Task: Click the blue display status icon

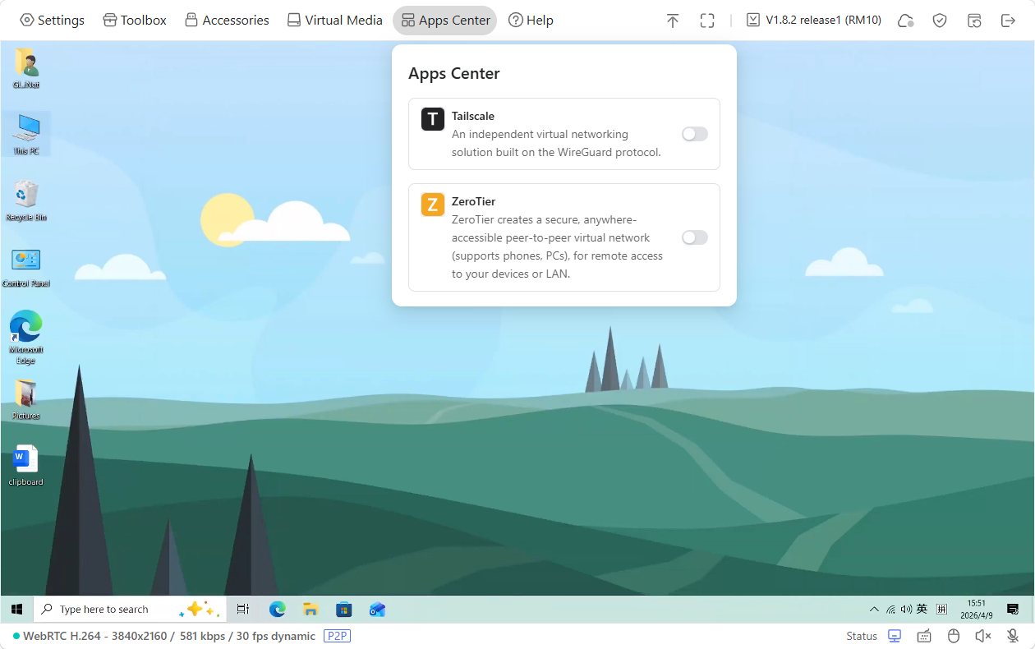Action: (x=894, y=636)
